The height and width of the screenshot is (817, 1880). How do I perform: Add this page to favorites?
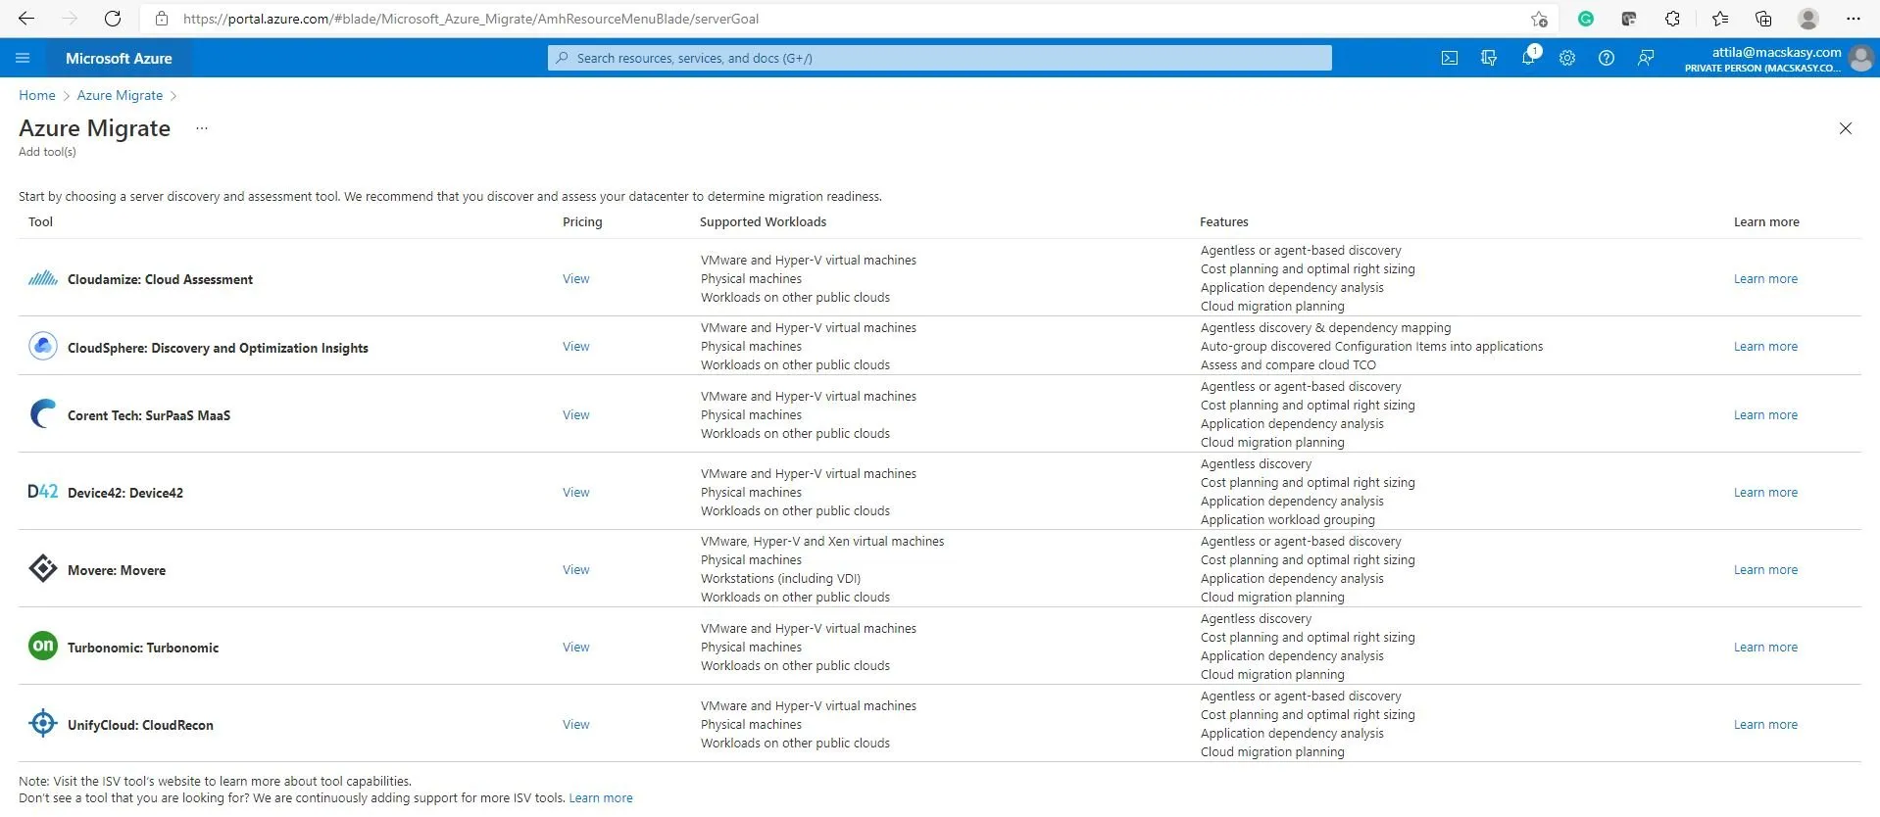(x=1539, y=19)
